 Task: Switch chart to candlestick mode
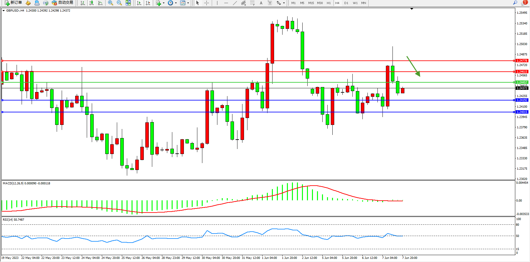tap(91, 3)
